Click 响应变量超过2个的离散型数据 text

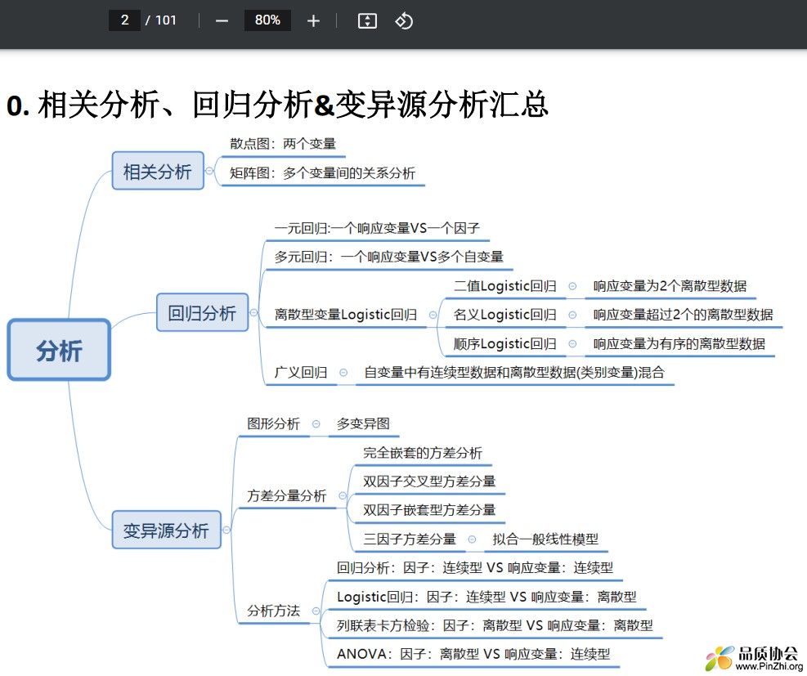point(683,315)
